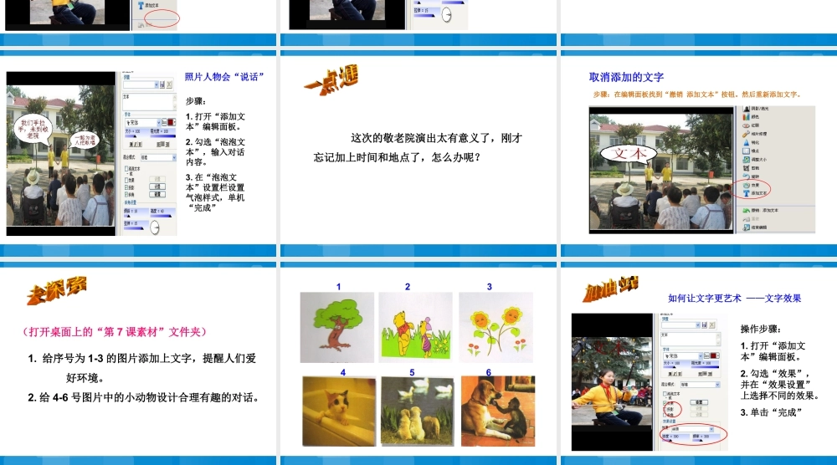
Task: Open the circled effect type dropdown in the 文字效果 panel
Action: click(x=711, y=429)
